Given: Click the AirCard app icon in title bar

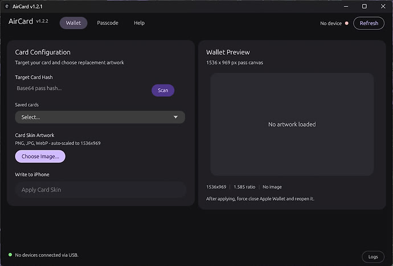Looking at the screenshot, I should click(7, 6).
